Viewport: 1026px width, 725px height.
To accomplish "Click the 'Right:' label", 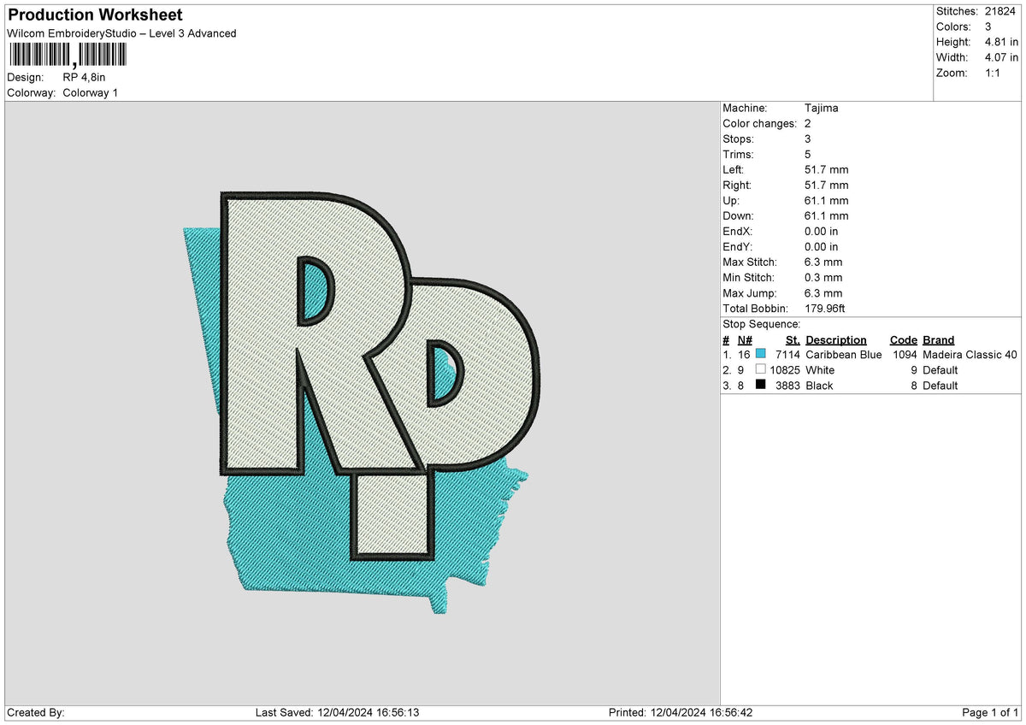I will click(737, 186).
